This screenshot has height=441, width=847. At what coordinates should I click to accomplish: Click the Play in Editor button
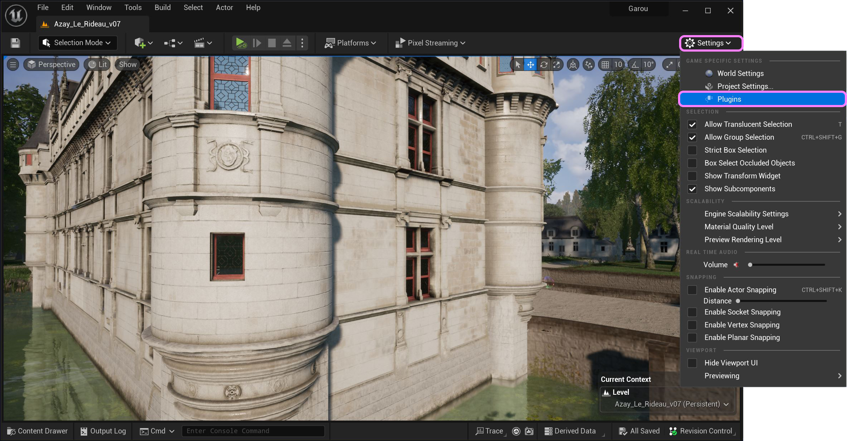coord(241,43)
